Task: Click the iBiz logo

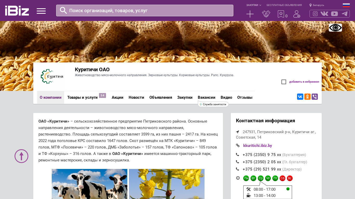Action: 17,11
